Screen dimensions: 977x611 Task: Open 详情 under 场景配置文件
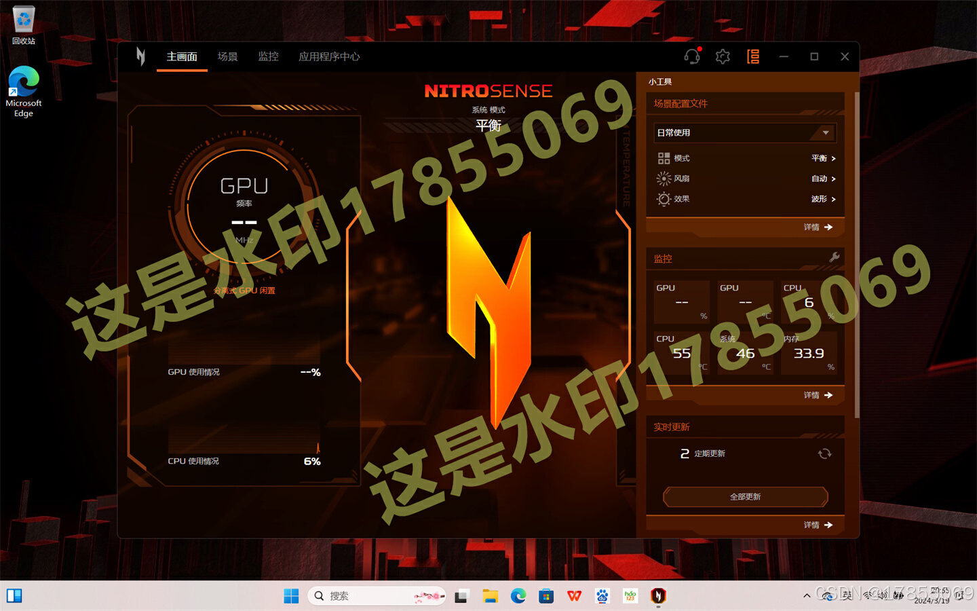(818, 227)
